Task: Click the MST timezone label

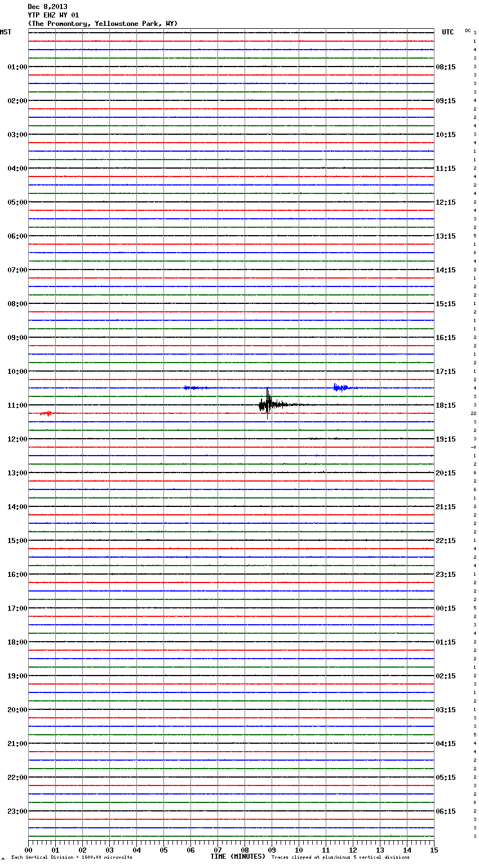Action: [6, 32]
